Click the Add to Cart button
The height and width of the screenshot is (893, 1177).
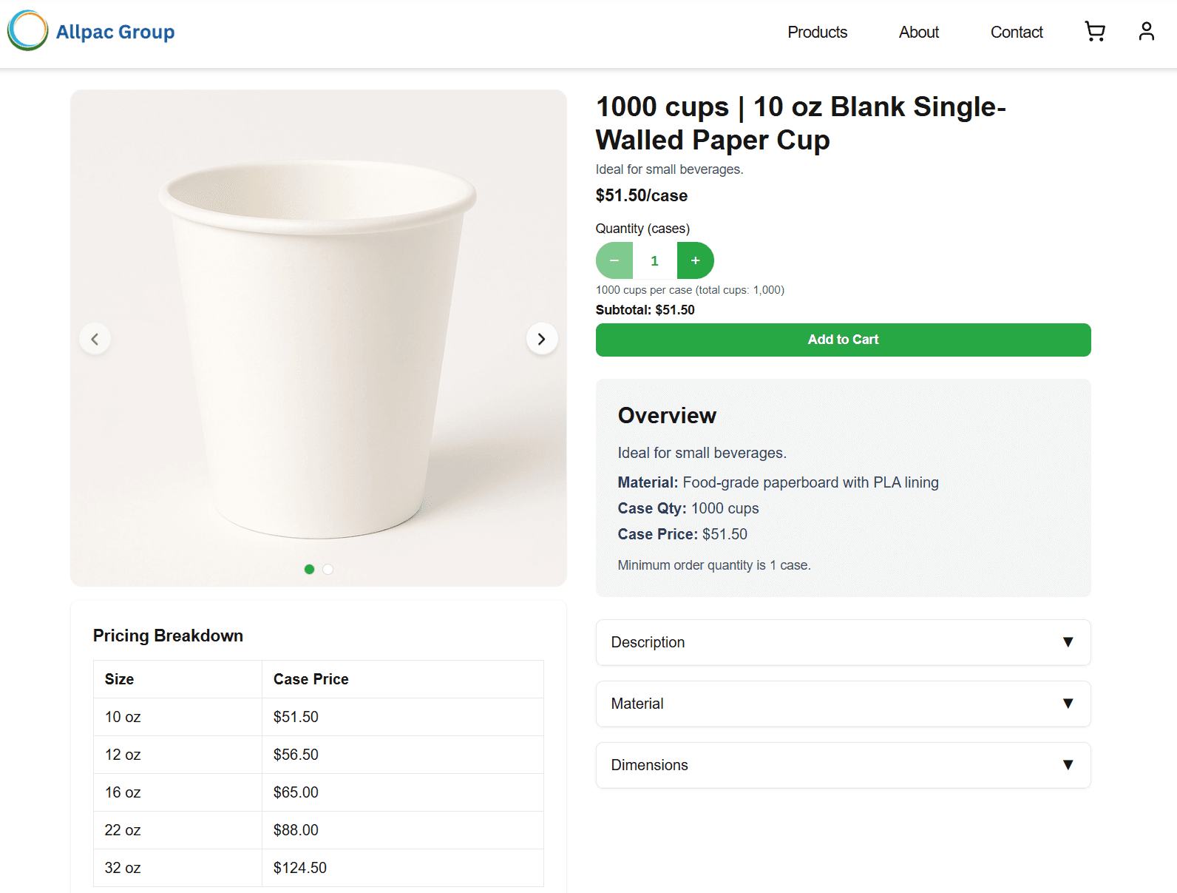point(843,340)
